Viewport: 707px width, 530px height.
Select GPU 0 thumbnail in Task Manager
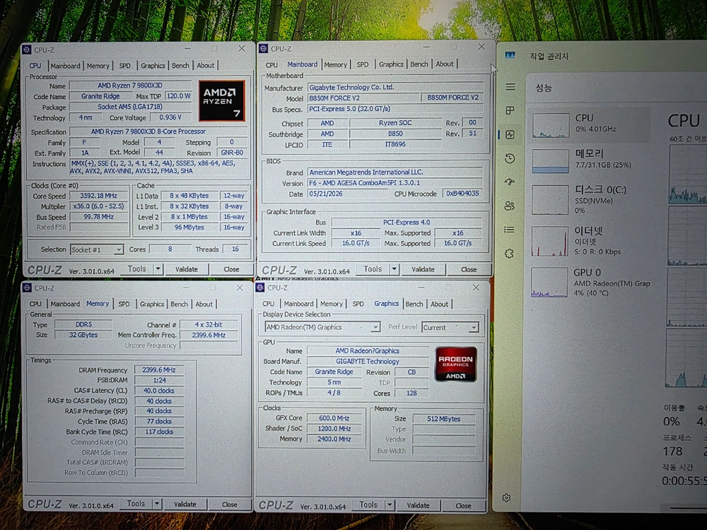[549, 282]
